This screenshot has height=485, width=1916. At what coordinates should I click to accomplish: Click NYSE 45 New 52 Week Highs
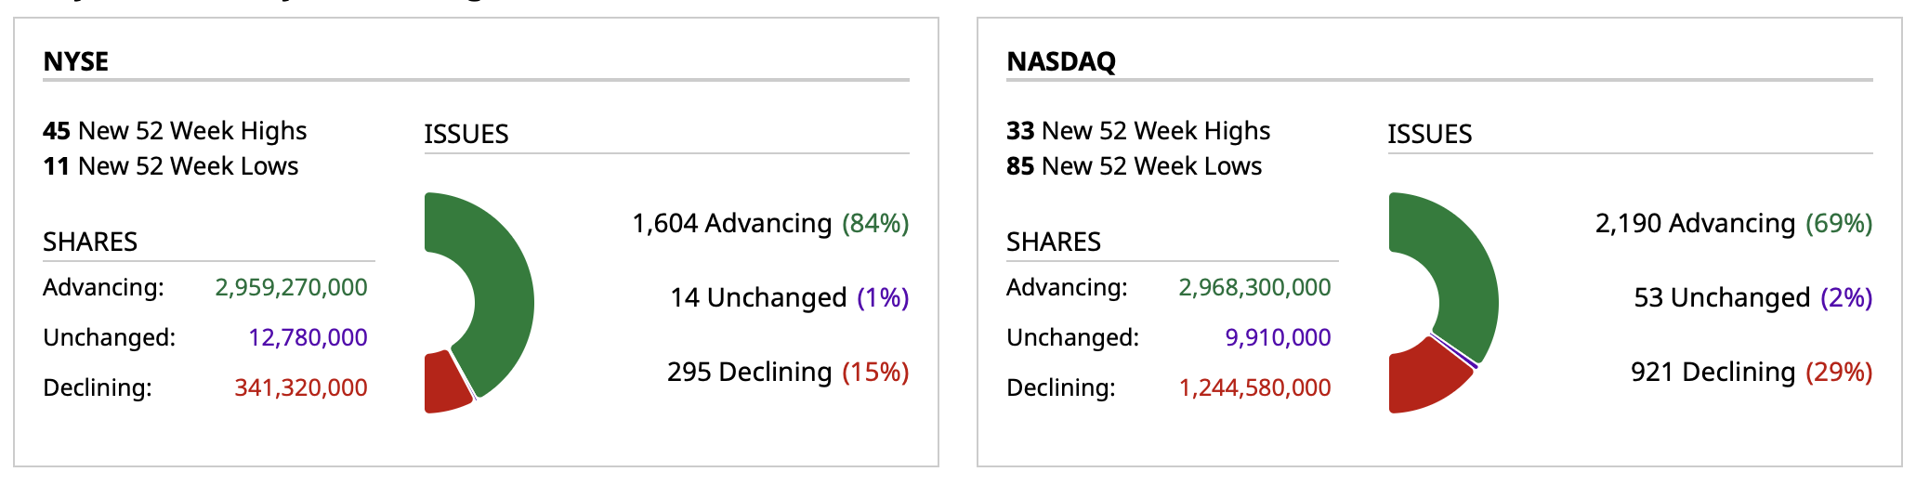point(175,131)
